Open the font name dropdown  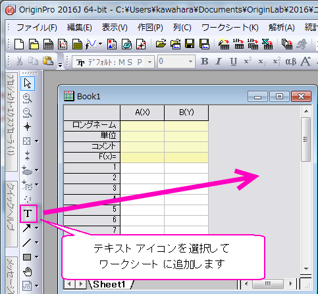tap(149, 62)
